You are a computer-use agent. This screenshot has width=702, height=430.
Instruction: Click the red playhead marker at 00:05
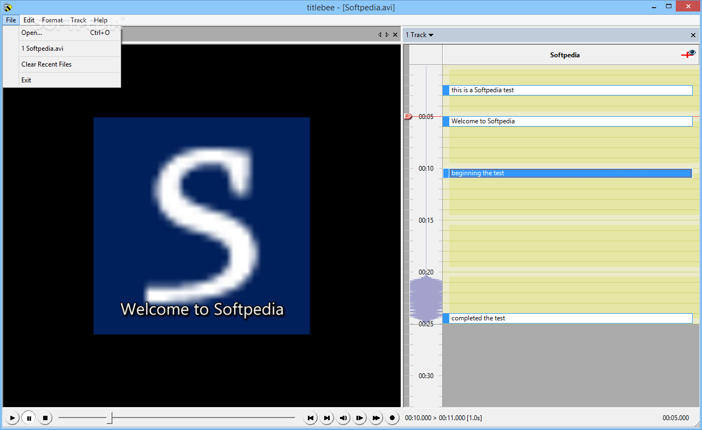tap(408, 116)
